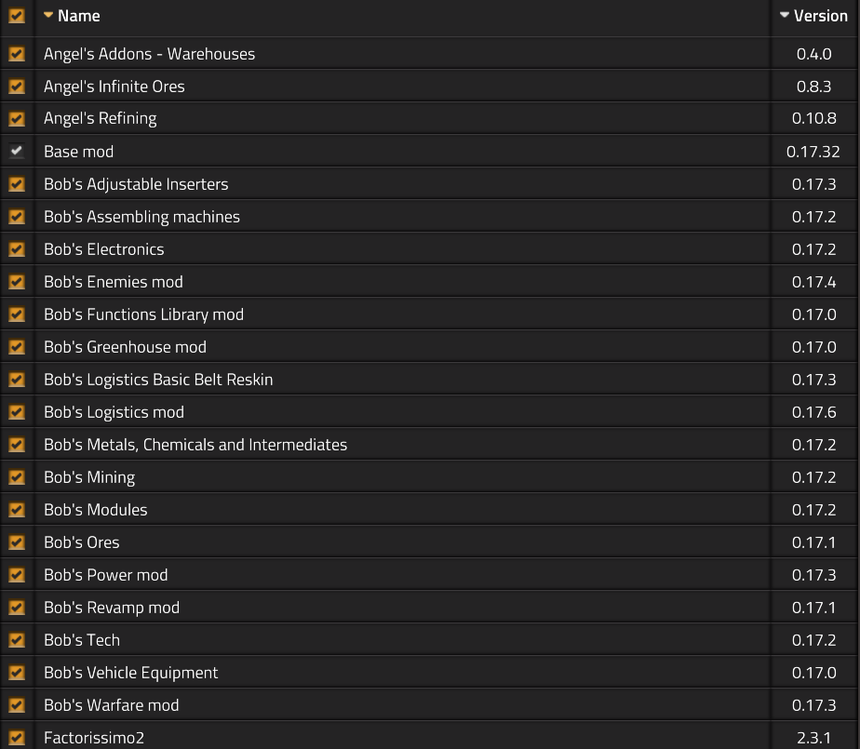Select Bob's Revamp mod name
Screen dimensions: 860x749
pyautogui.click(x=112, y=608)
